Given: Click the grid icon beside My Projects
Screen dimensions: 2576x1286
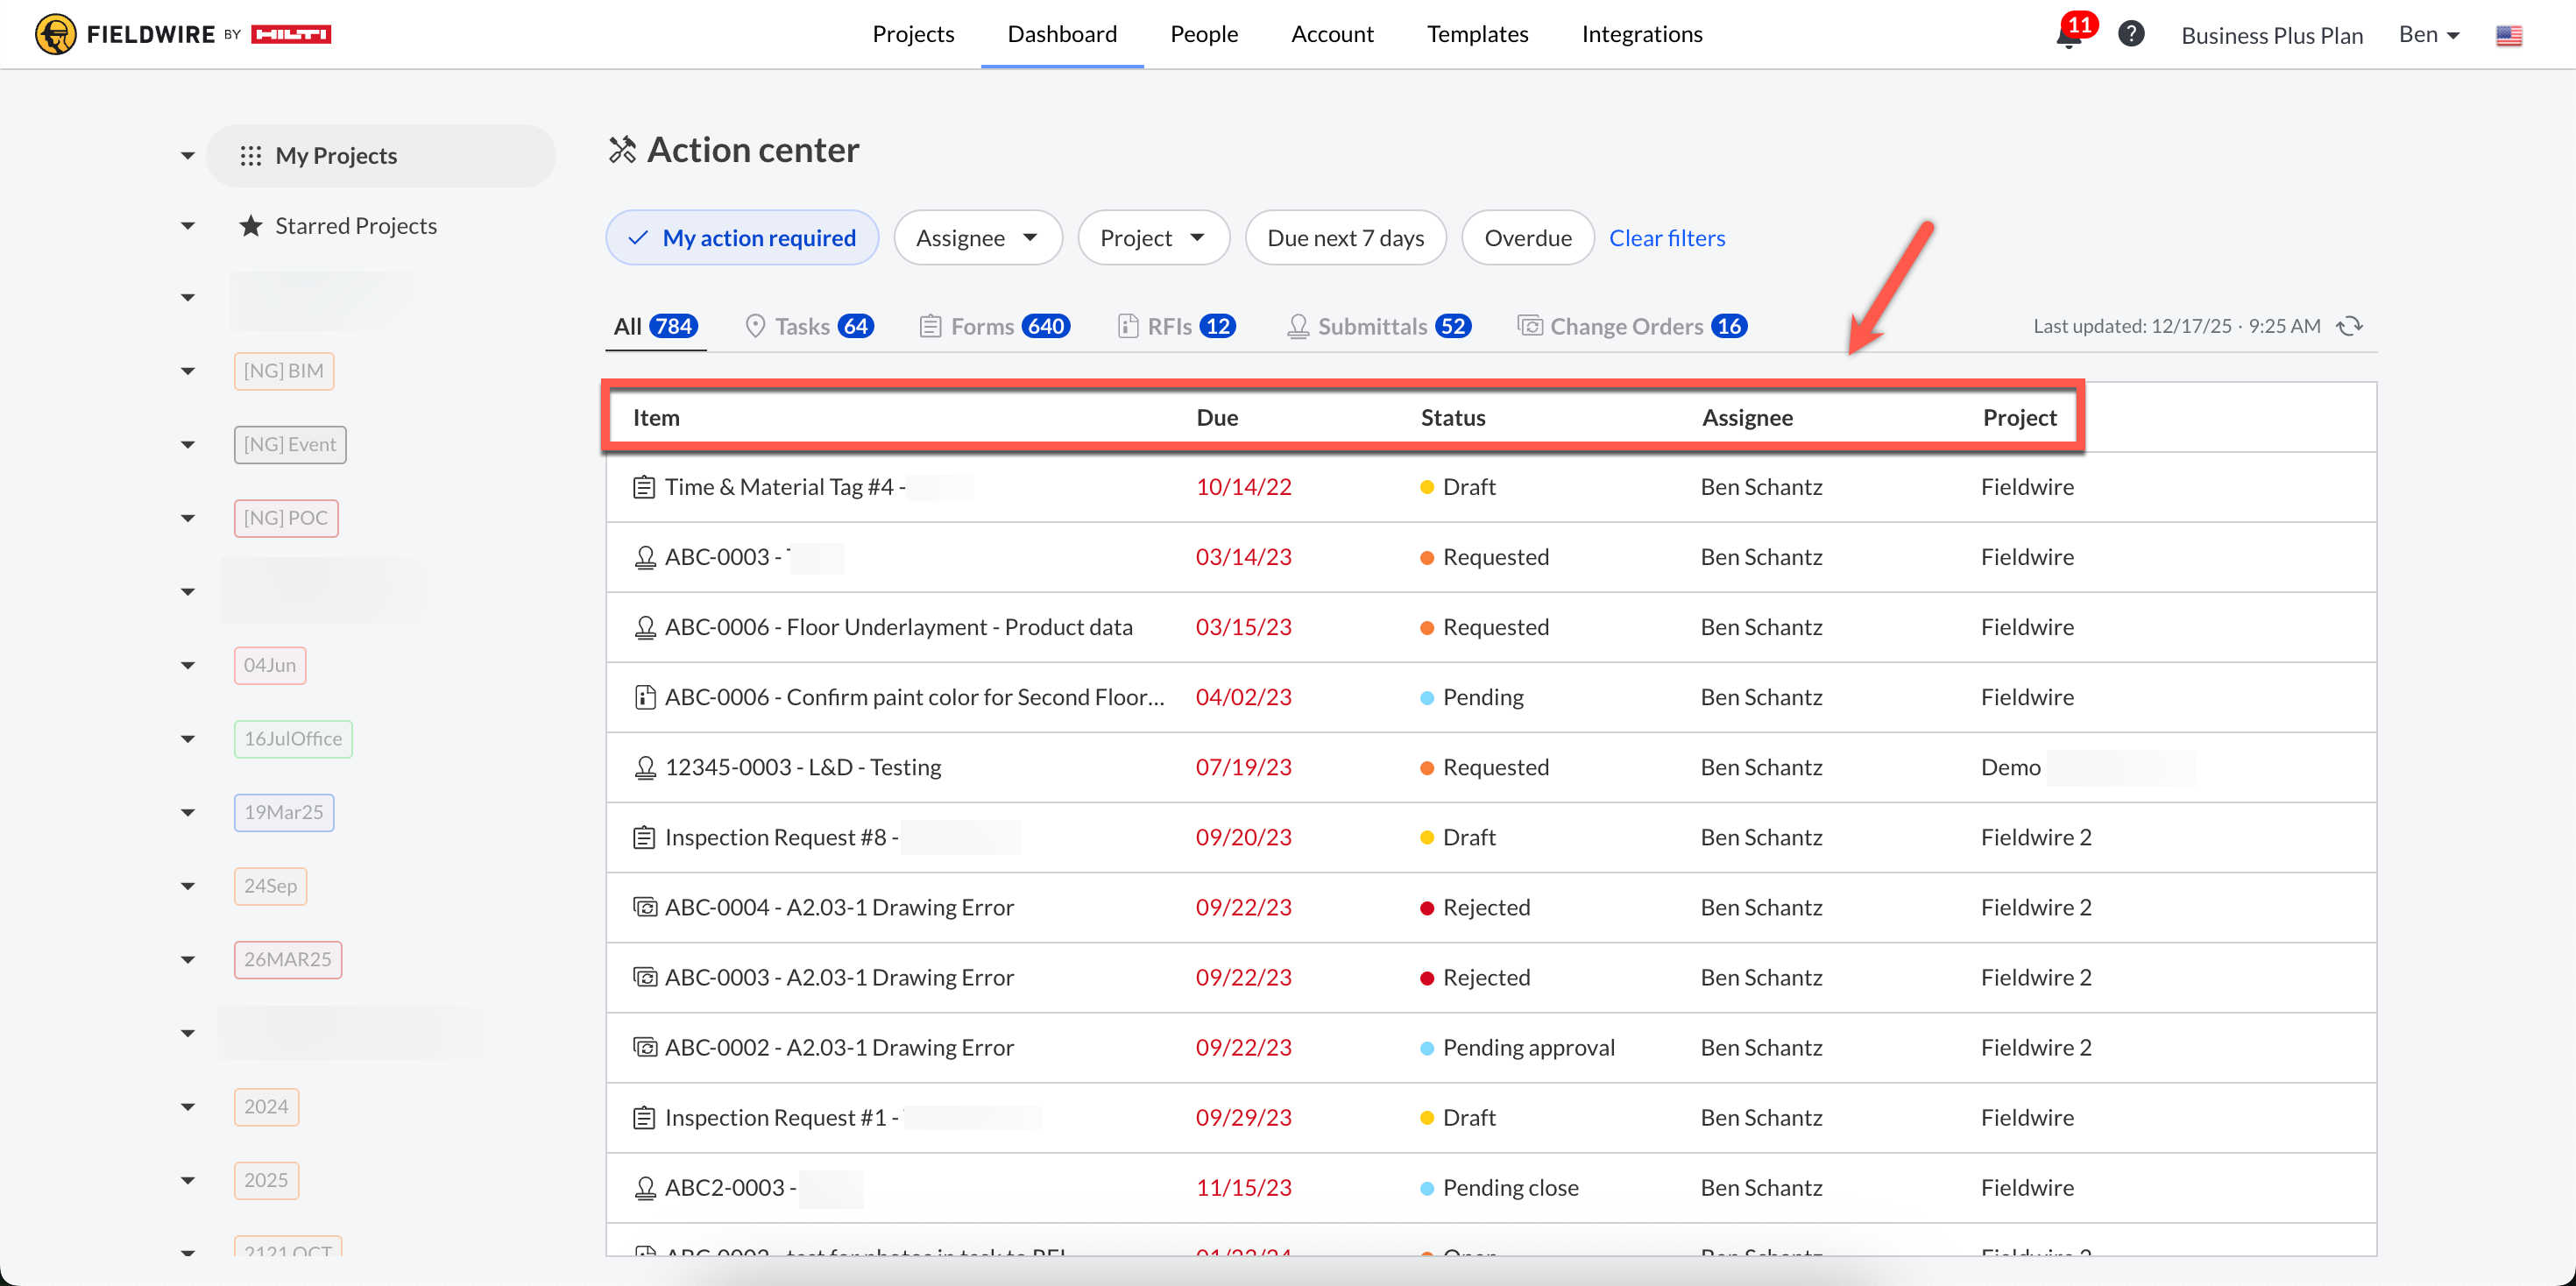Looking at the screenshot, I should coord(250,156).
